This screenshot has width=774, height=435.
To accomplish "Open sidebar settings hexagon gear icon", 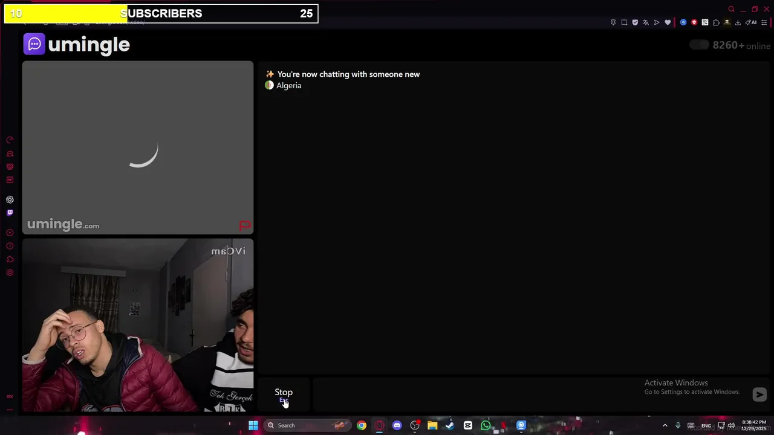I will pos(10,272).
